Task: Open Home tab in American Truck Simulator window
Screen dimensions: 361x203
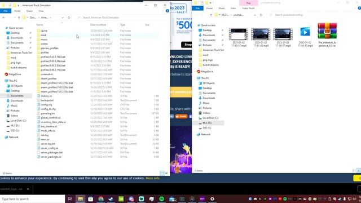Action: tap(17, 11)
